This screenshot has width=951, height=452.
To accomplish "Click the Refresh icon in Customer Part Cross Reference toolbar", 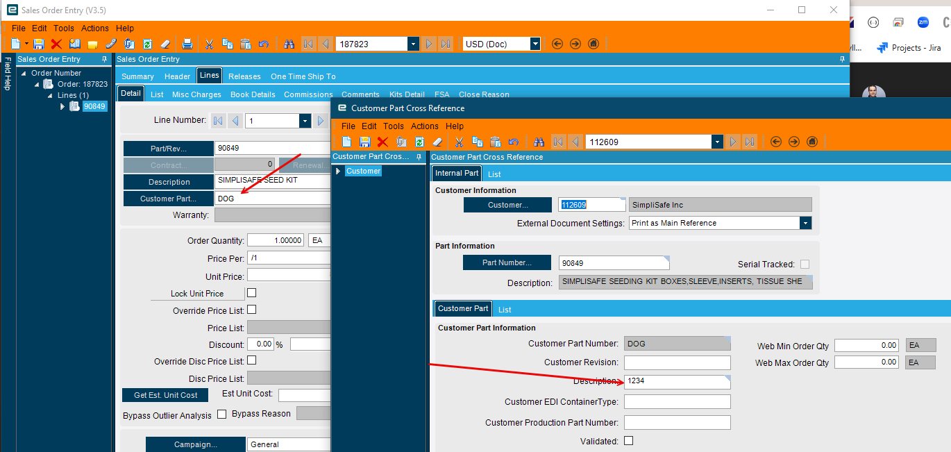I will click(x=419, y=142).
